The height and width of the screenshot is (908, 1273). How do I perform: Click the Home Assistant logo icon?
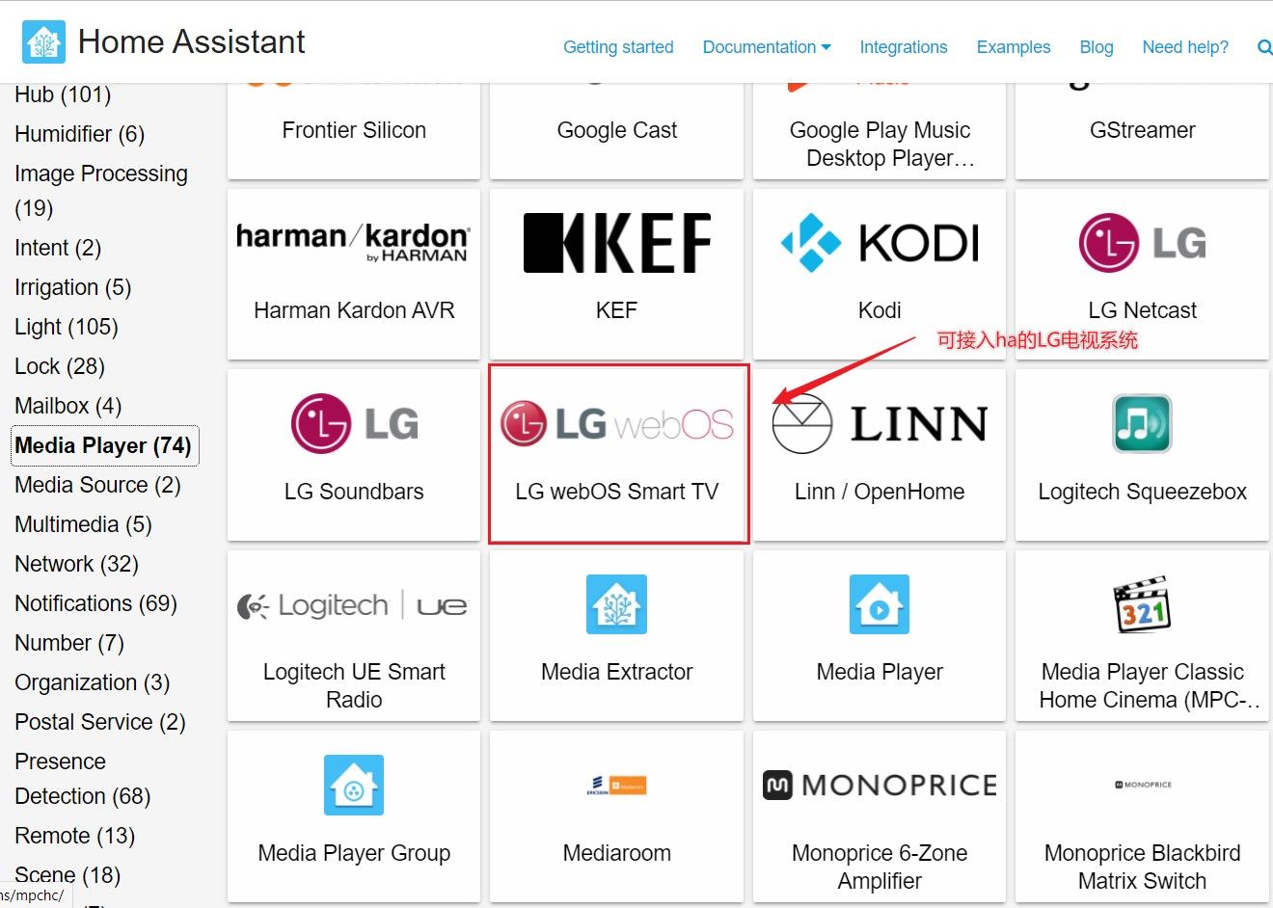43,42
